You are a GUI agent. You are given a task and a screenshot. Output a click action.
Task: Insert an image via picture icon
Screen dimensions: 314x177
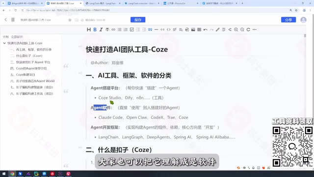[x=193, y=29]
